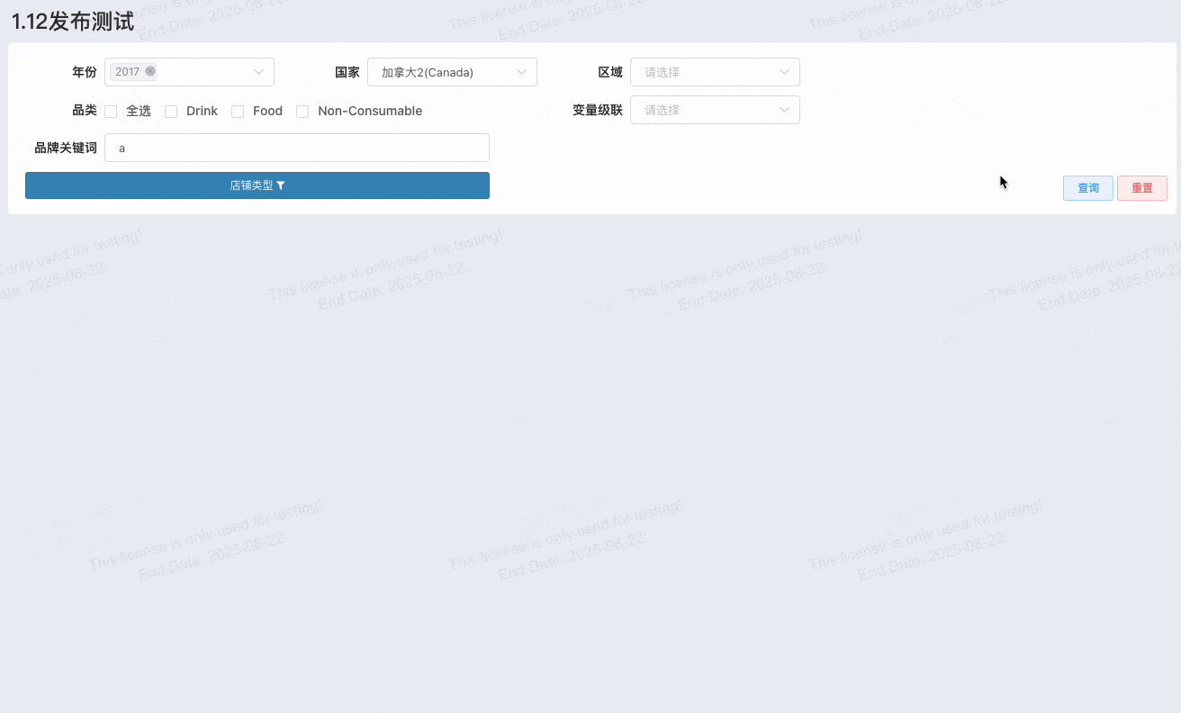Click the filter funnel icon on 店铺类型

[x=281, y=185]
